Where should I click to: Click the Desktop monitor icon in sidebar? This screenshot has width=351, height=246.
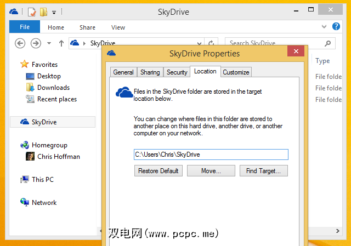click(30, 76)
